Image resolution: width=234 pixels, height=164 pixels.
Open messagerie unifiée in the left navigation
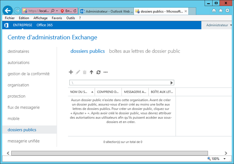click(x=24, y=141)
